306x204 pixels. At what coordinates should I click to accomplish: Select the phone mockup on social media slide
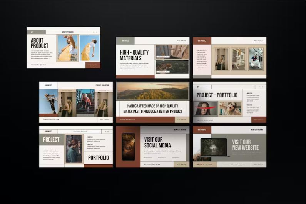tap(129, 147)
